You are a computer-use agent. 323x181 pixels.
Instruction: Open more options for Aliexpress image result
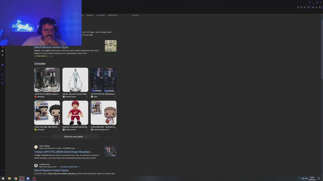tap(59, 97)
